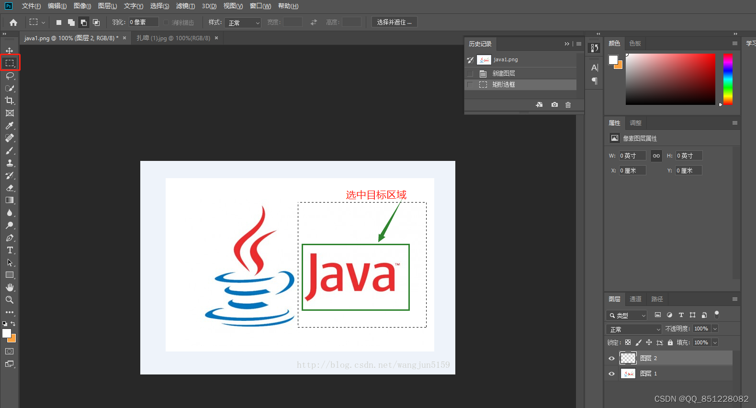Select the Gradient tool
This screenshot has height=408, width=756.
[10, 200]
